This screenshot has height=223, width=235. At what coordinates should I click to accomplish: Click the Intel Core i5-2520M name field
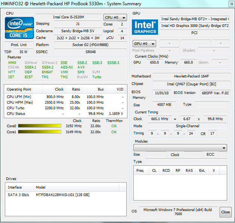coord(69,17)
